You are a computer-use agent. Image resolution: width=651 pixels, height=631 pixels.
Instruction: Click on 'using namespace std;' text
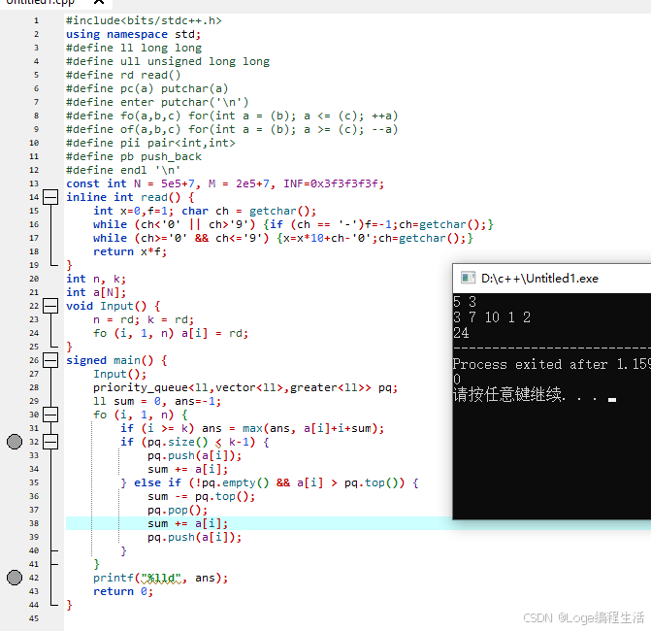[133, 34]
